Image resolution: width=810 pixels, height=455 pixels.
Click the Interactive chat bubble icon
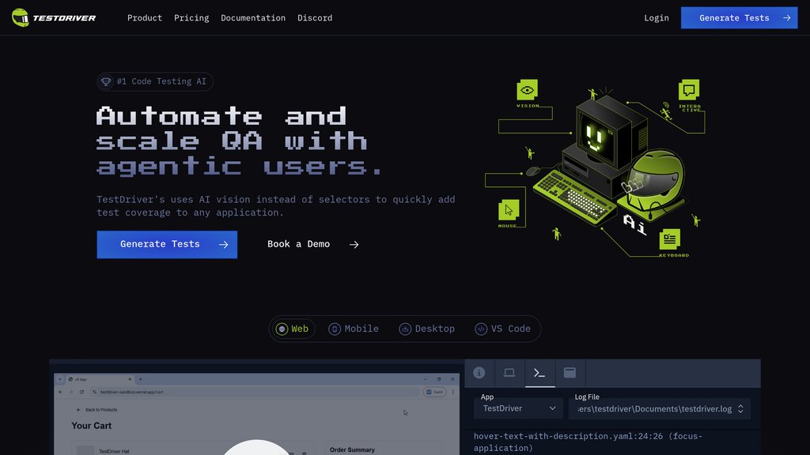click(689, 90)
